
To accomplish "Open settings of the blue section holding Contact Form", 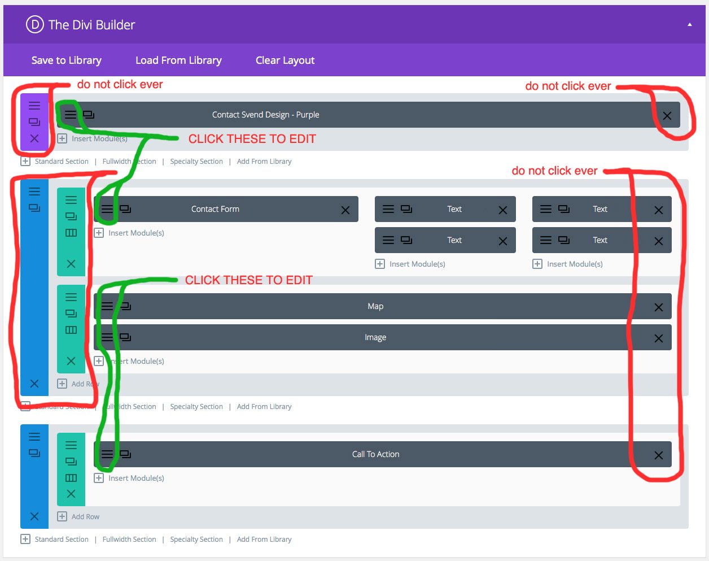I will [34, 192].
